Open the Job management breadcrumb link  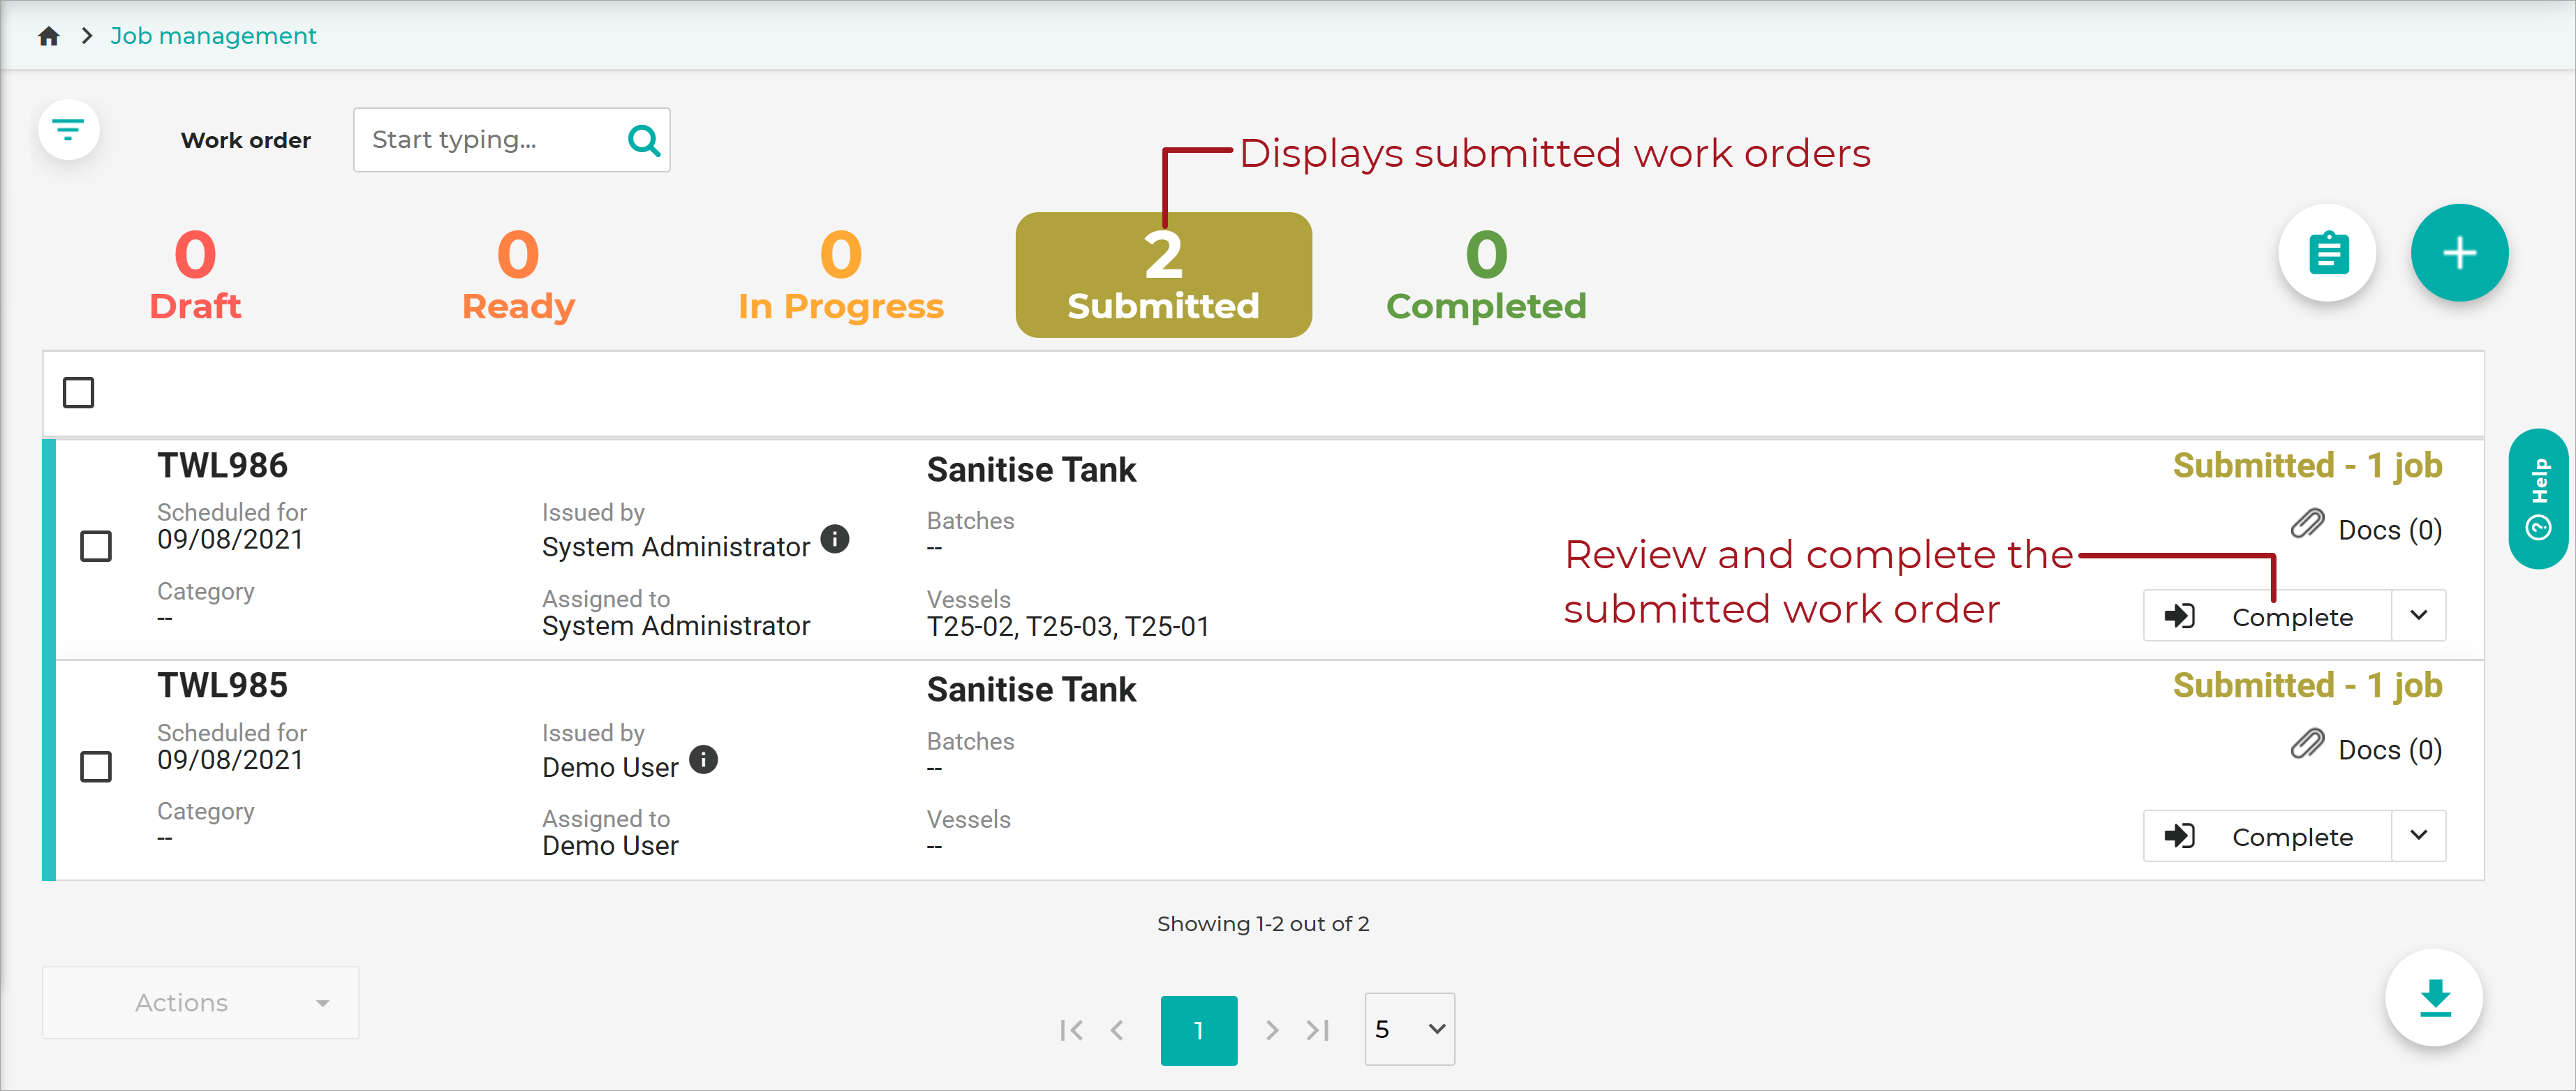tap(213, 36)
